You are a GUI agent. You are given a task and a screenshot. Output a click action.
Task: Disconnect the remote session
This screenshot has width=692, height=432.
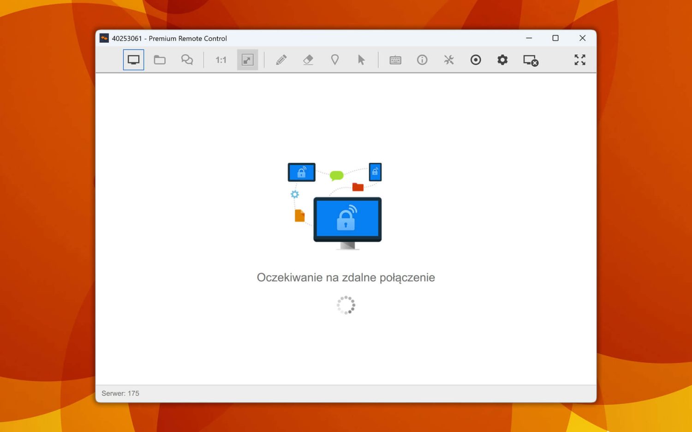[530, 60]
